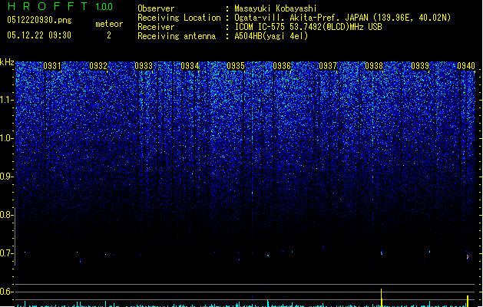Click the 0.9 kHz axis tick label
Screen dimensions: 483x307
tap(7, 177)
